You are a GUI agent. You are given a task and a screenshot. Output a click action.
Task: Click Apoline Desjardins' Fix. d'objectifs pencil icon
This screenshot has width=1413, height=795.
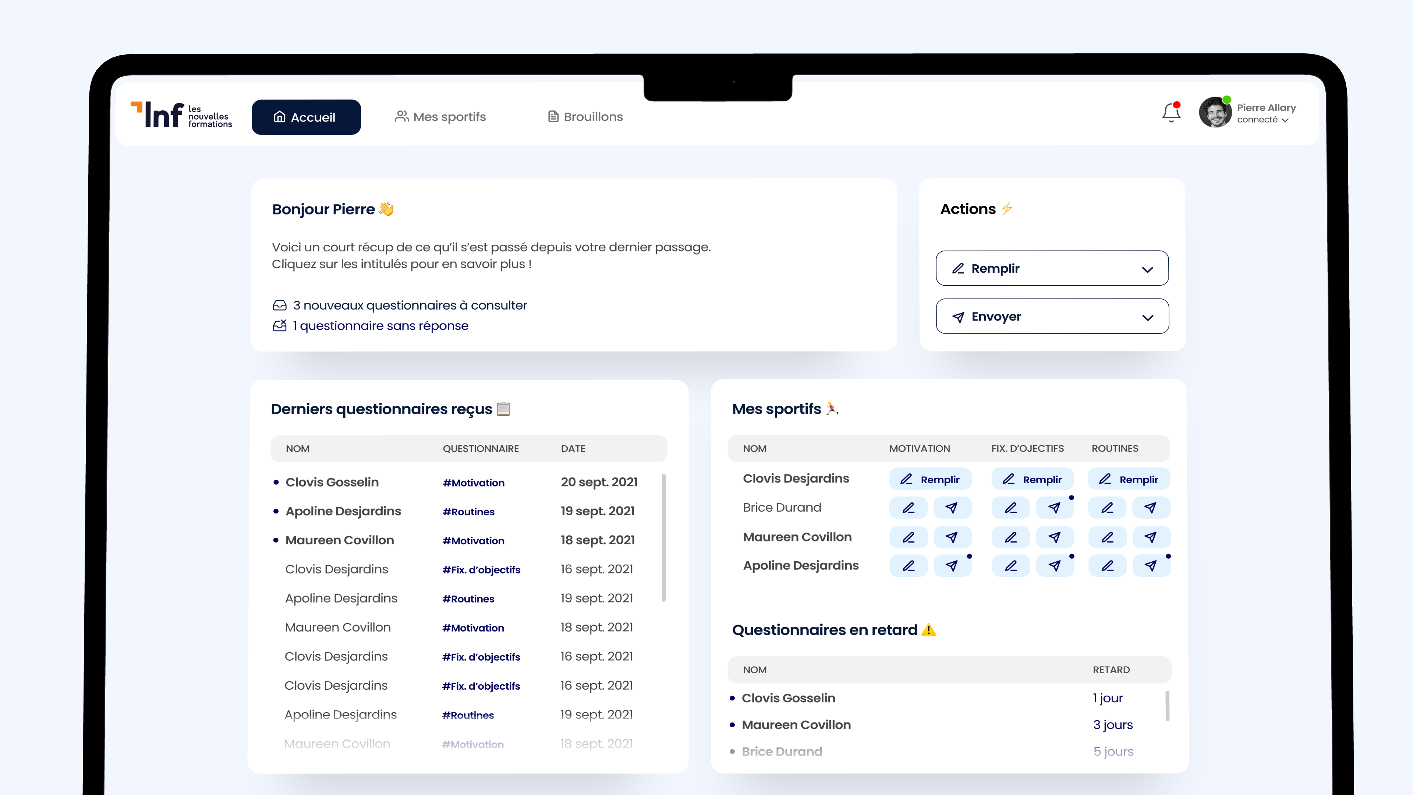coord(1010,566)
